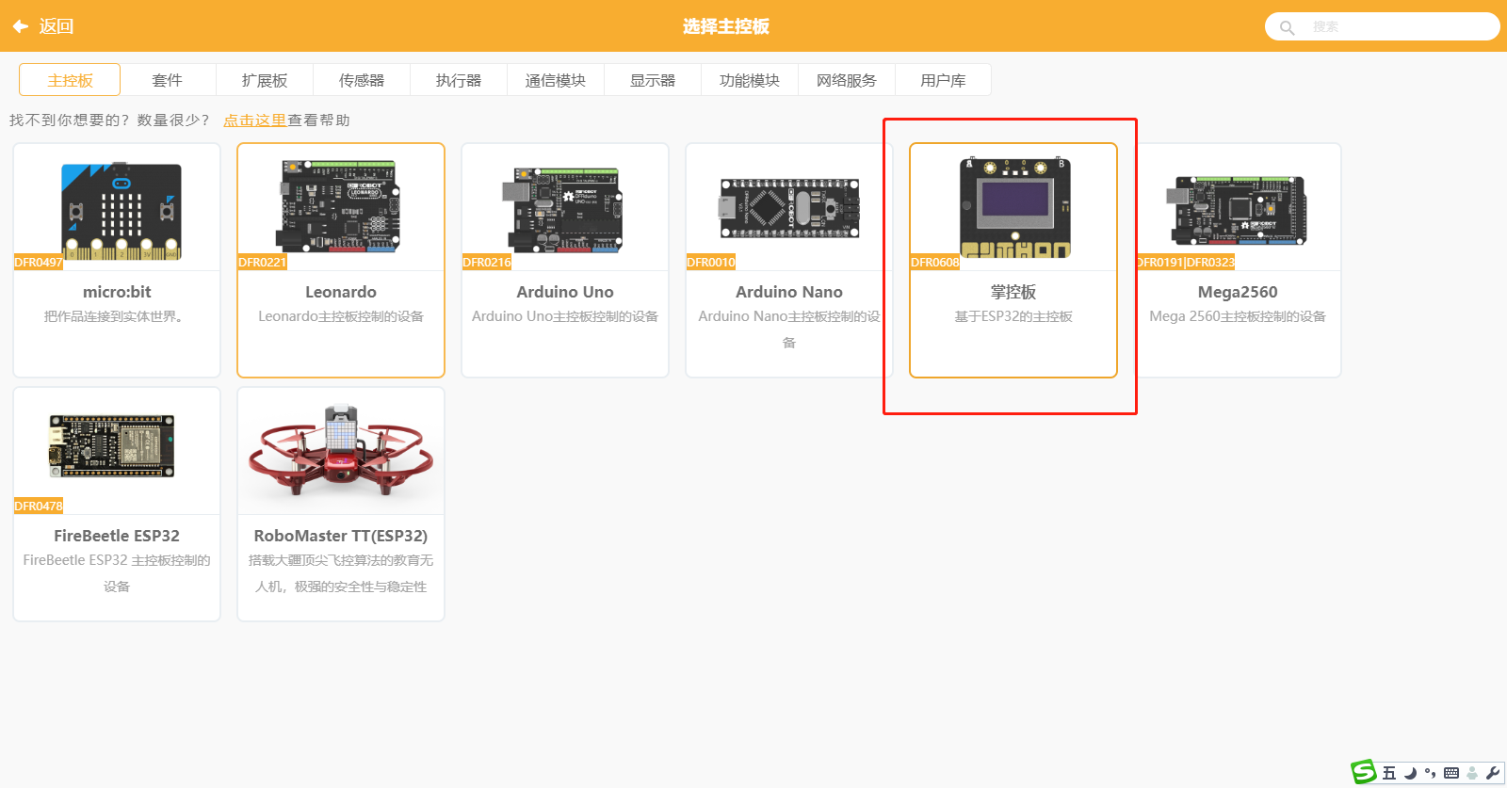
Task: Click the "Arduino Nano" card title
Action: [x=789, y=292]
